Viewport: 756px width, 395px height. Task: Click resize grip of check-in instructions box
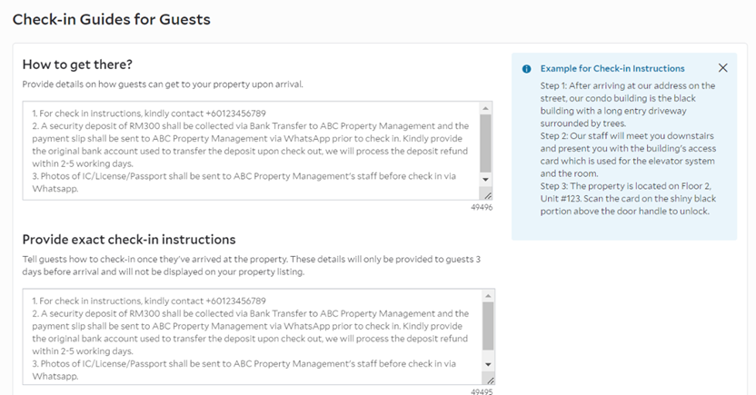coord(490,380)
